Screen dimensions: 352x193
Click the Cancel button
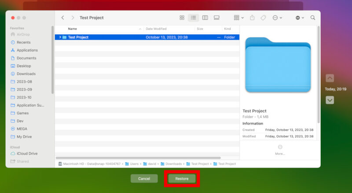point(144,179)
